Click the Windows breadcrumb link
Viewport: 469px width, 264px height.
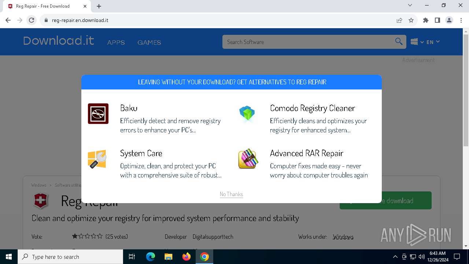pos(39,185)
